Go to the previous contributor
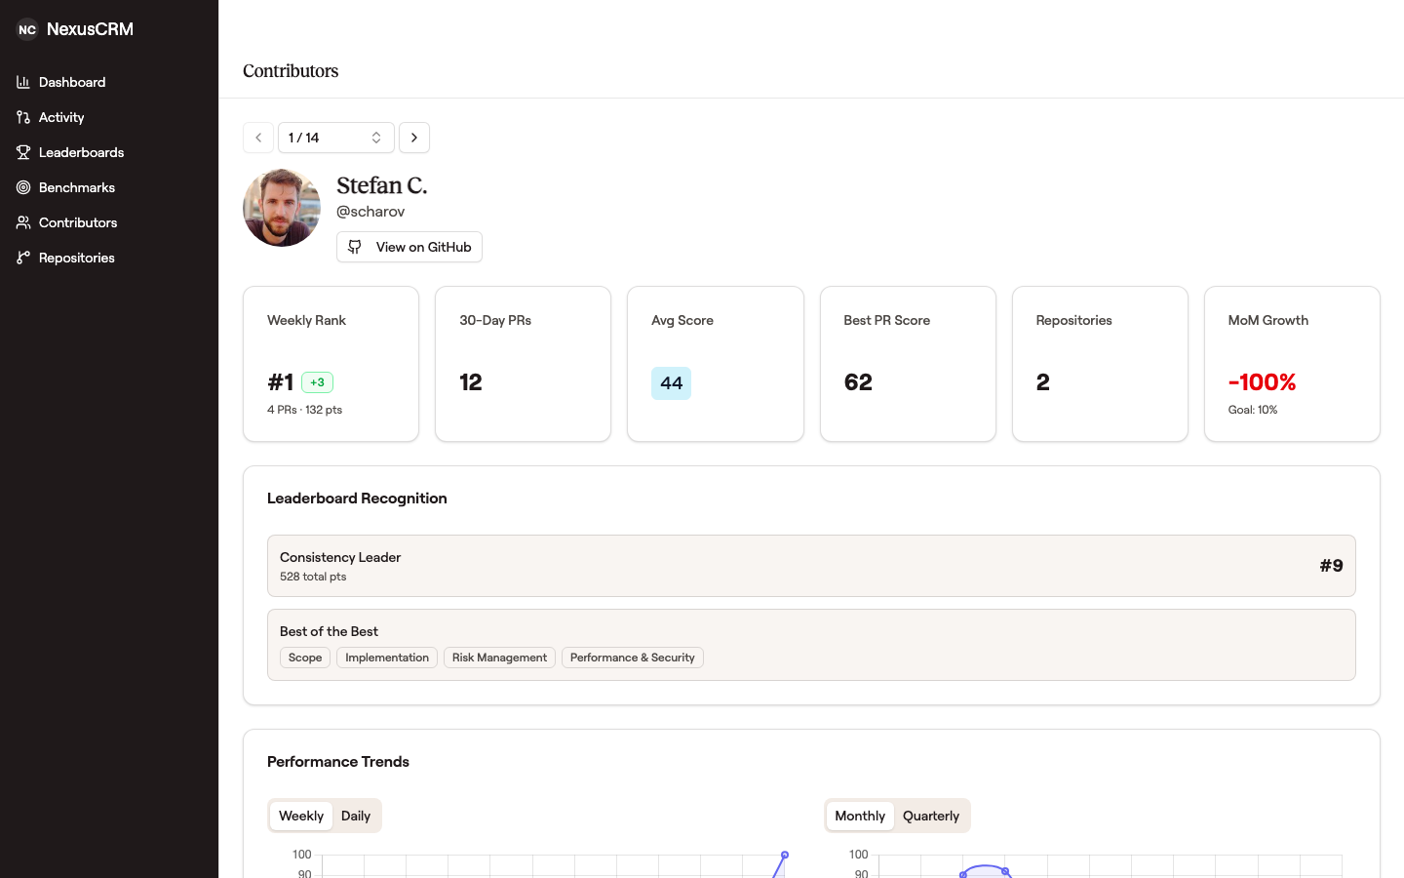Viewport: 1404px width, 878px height. [x=258, y=138]
